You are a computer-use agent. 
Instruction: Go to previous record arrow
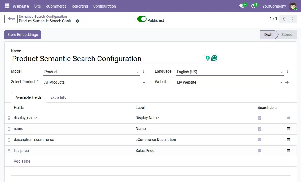pyautogui.click(x=284, y=19)
